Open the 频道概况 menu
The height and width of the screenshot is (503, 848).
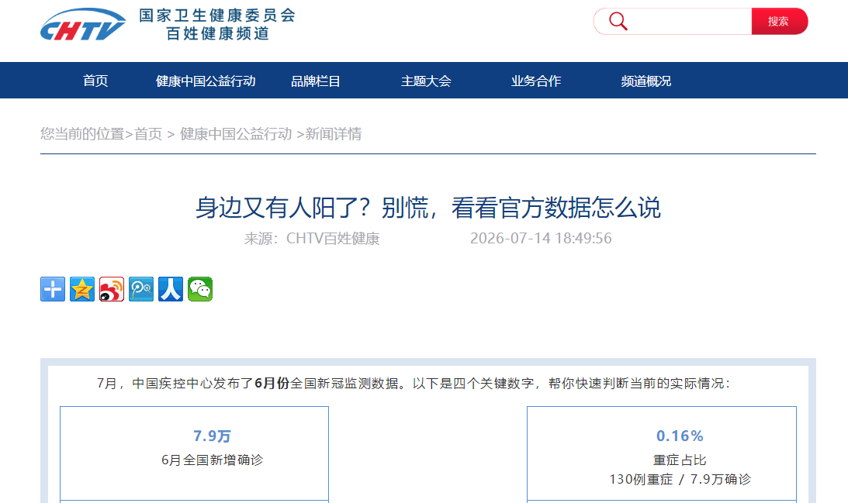pyautogui.click(x=646, y=81)
